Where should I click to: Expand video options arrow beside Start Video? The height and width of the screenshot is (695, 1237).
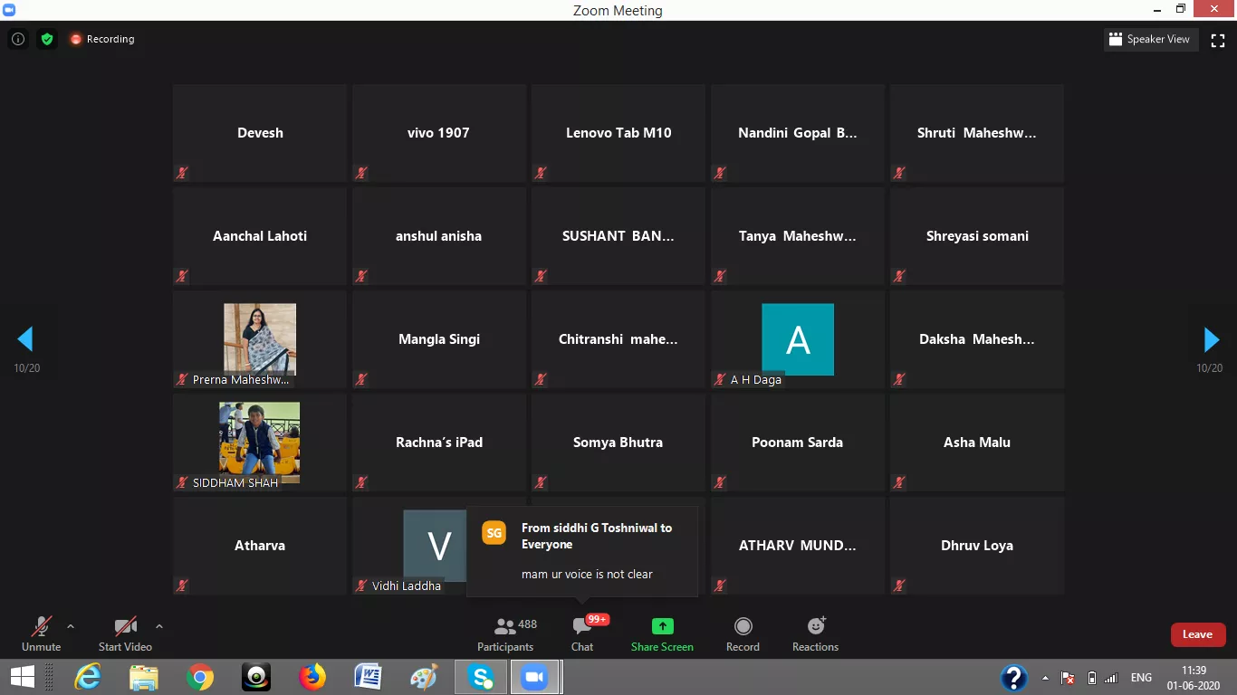coord(159,625)
